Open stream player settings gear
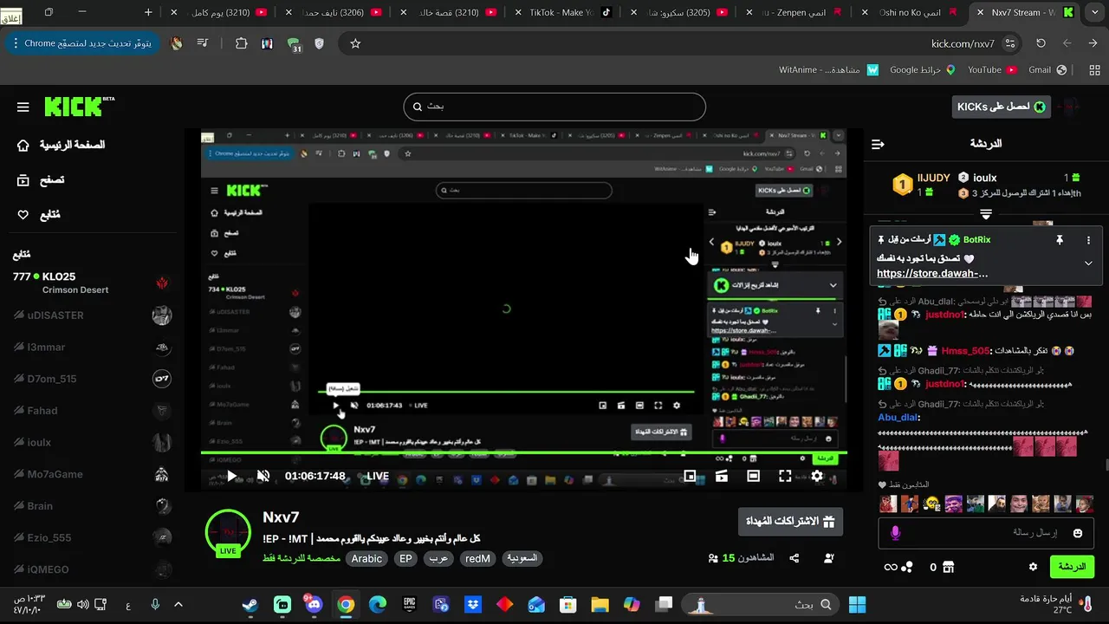Viewport: 1109px width, 624px height. [817, 476]
